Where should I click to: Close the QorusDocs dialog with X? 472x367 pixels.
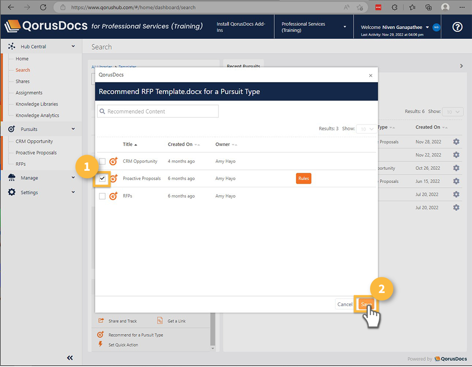pyautogui.click(x=371, y=75)
